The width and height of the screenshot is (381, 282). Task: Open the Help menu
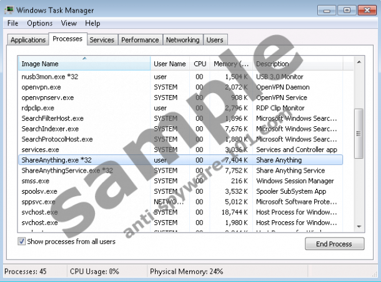92,23
